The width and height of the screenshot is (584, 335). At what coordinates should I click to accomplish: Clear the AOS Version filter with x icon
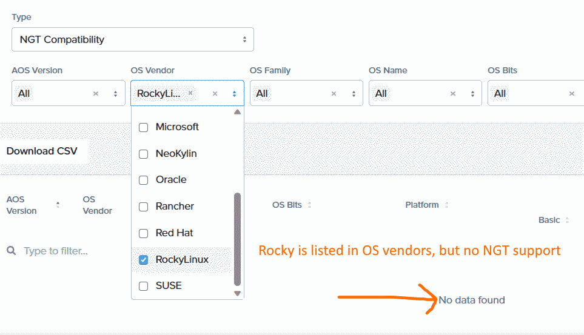pos(96,93)
